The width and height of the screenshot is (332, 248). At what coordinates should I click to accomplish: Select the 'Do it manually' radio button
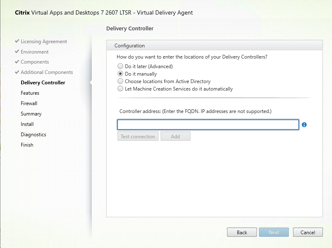tap(120, 74)
